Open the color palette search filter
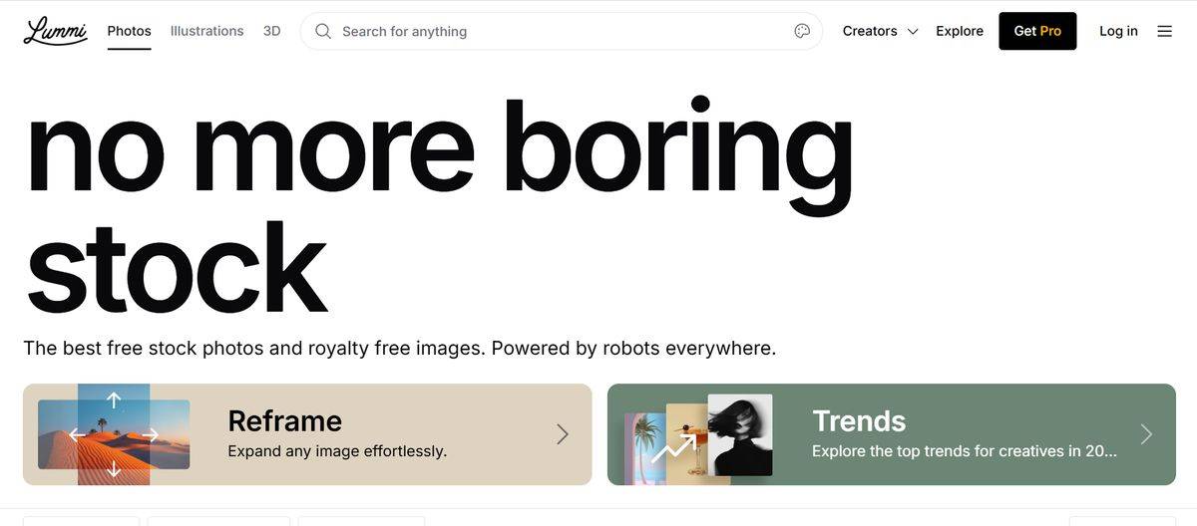 coord(802,31)
